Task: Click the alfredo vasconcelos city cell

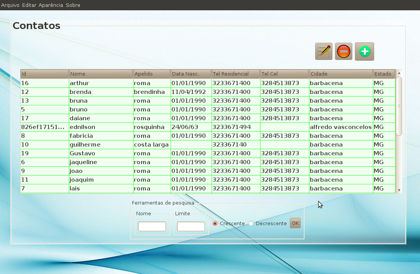Action: (341, 127)
